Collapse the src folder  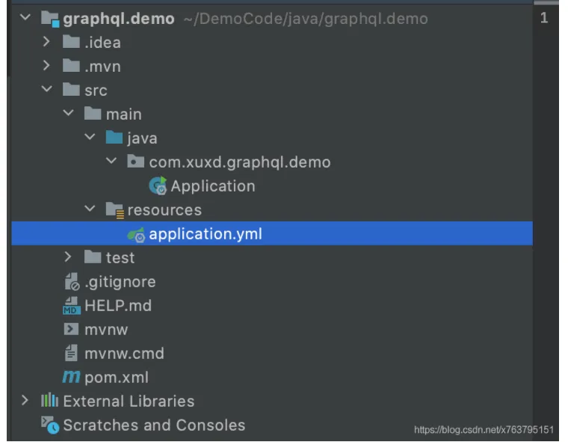[47, 90]
